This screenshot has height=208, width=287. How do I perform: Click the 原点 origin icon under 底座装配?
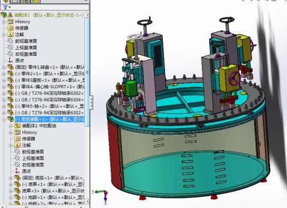17,171
